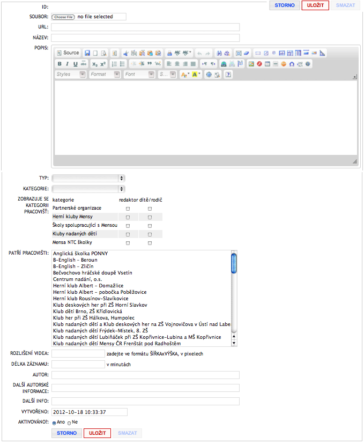Check dítě/rodič box for Herní kluby Mensy

tap(150, 217)
